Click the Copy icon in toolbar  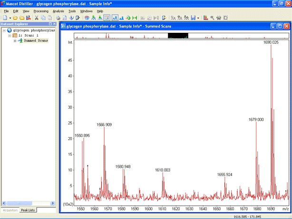tap(43, 18)
